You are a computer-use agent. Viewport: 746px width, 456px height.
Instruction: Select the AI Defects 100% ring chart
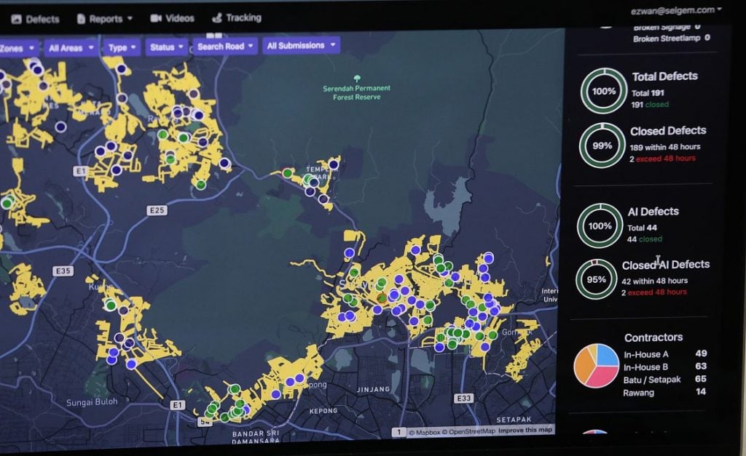[600, 225]
